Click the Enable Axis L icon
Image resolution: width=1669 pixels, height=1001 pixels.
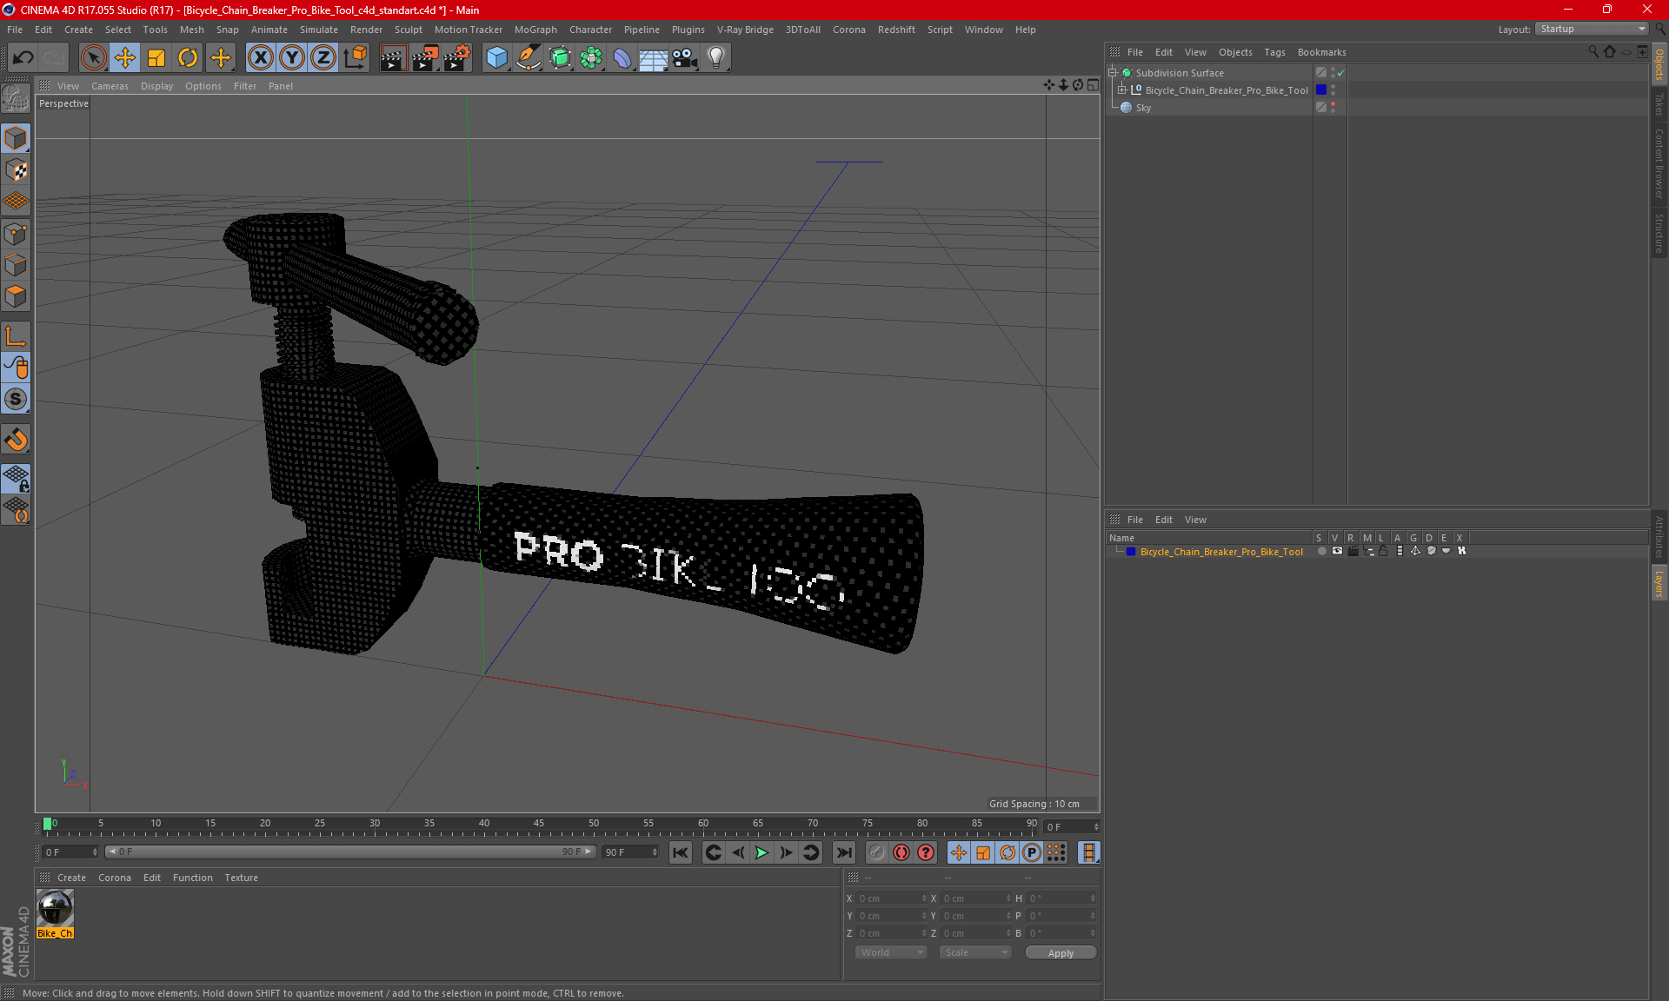[16, 336]
